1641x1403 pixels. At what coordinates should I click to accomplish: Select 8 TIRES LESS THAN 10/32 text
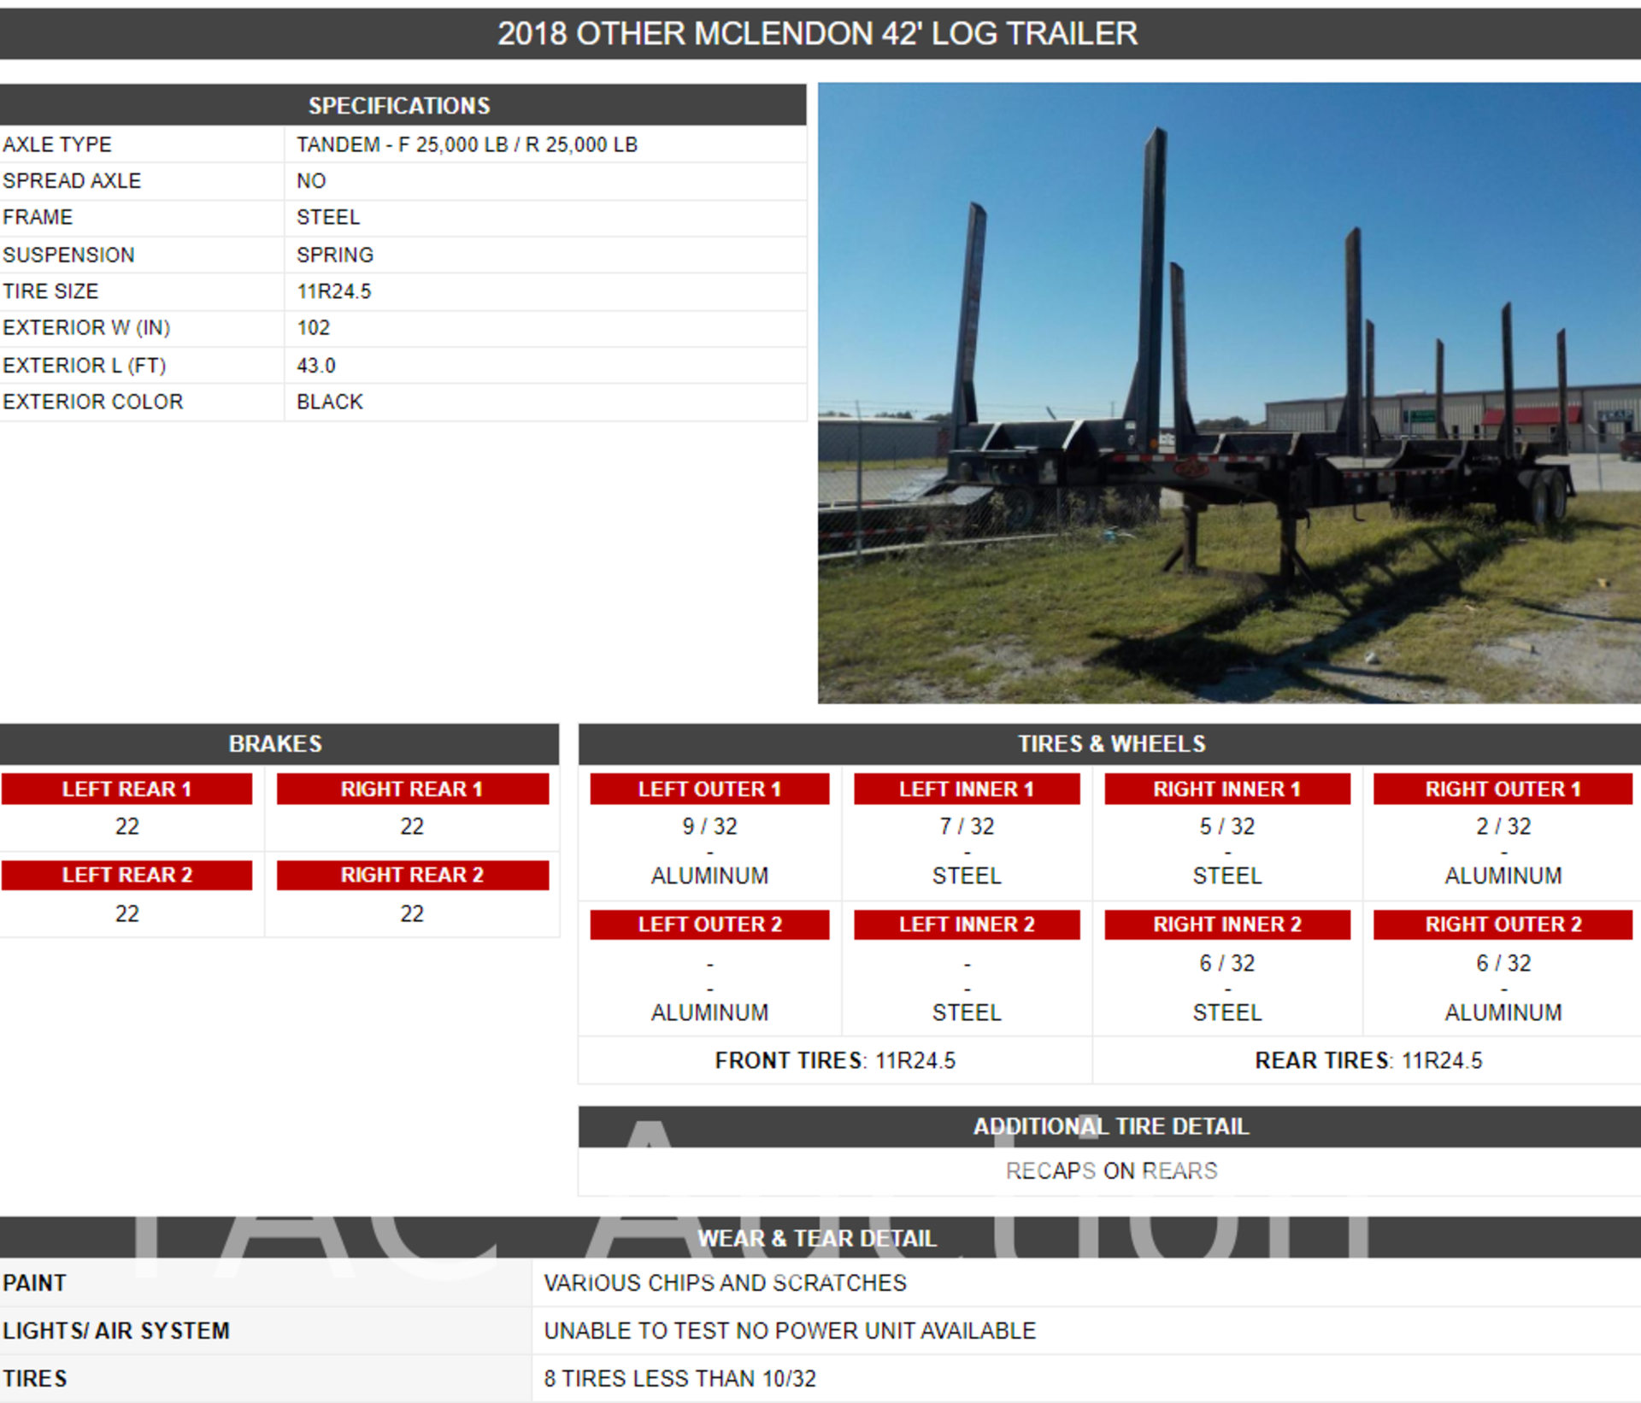pyautogui.click(x=679, y=1378)
